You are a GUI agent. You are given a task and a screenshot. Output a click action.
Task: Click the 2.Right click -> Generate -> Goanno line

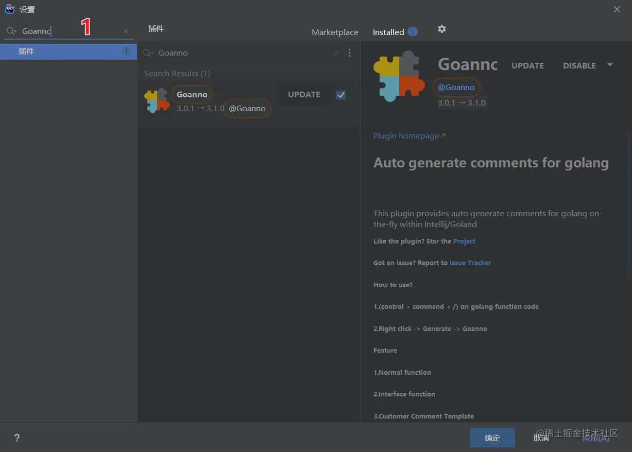(430, 328)
